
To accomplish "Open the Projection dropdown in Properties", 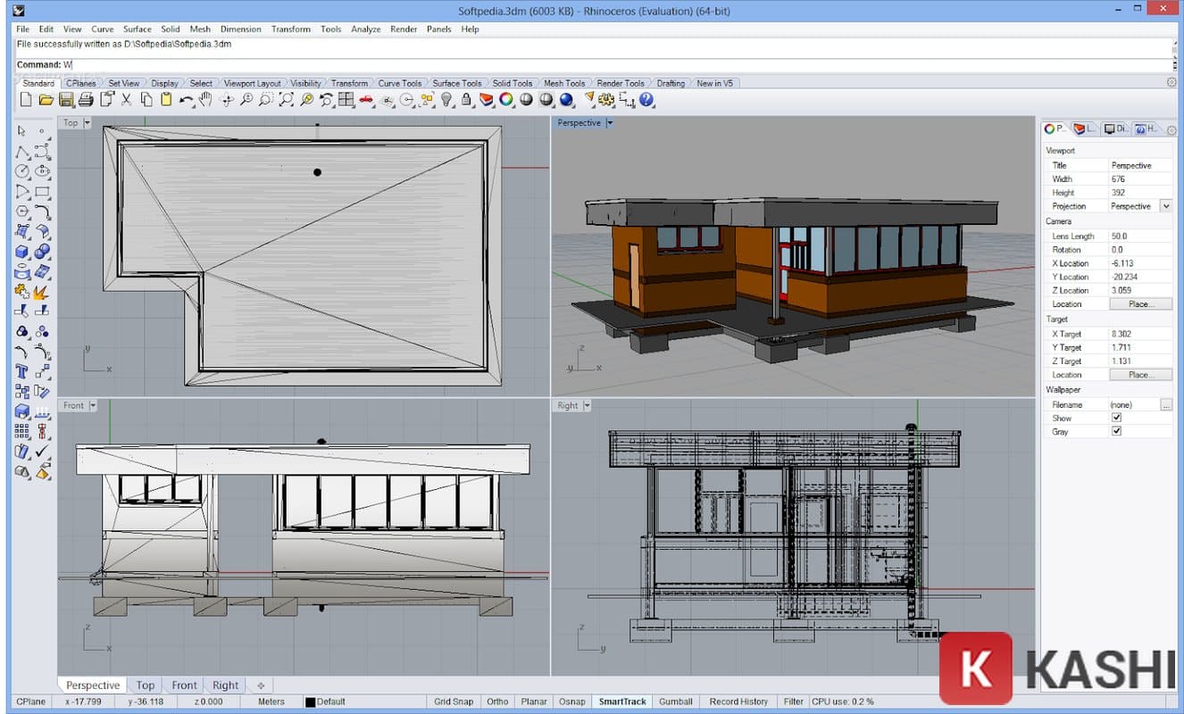I will (1165, 206).
